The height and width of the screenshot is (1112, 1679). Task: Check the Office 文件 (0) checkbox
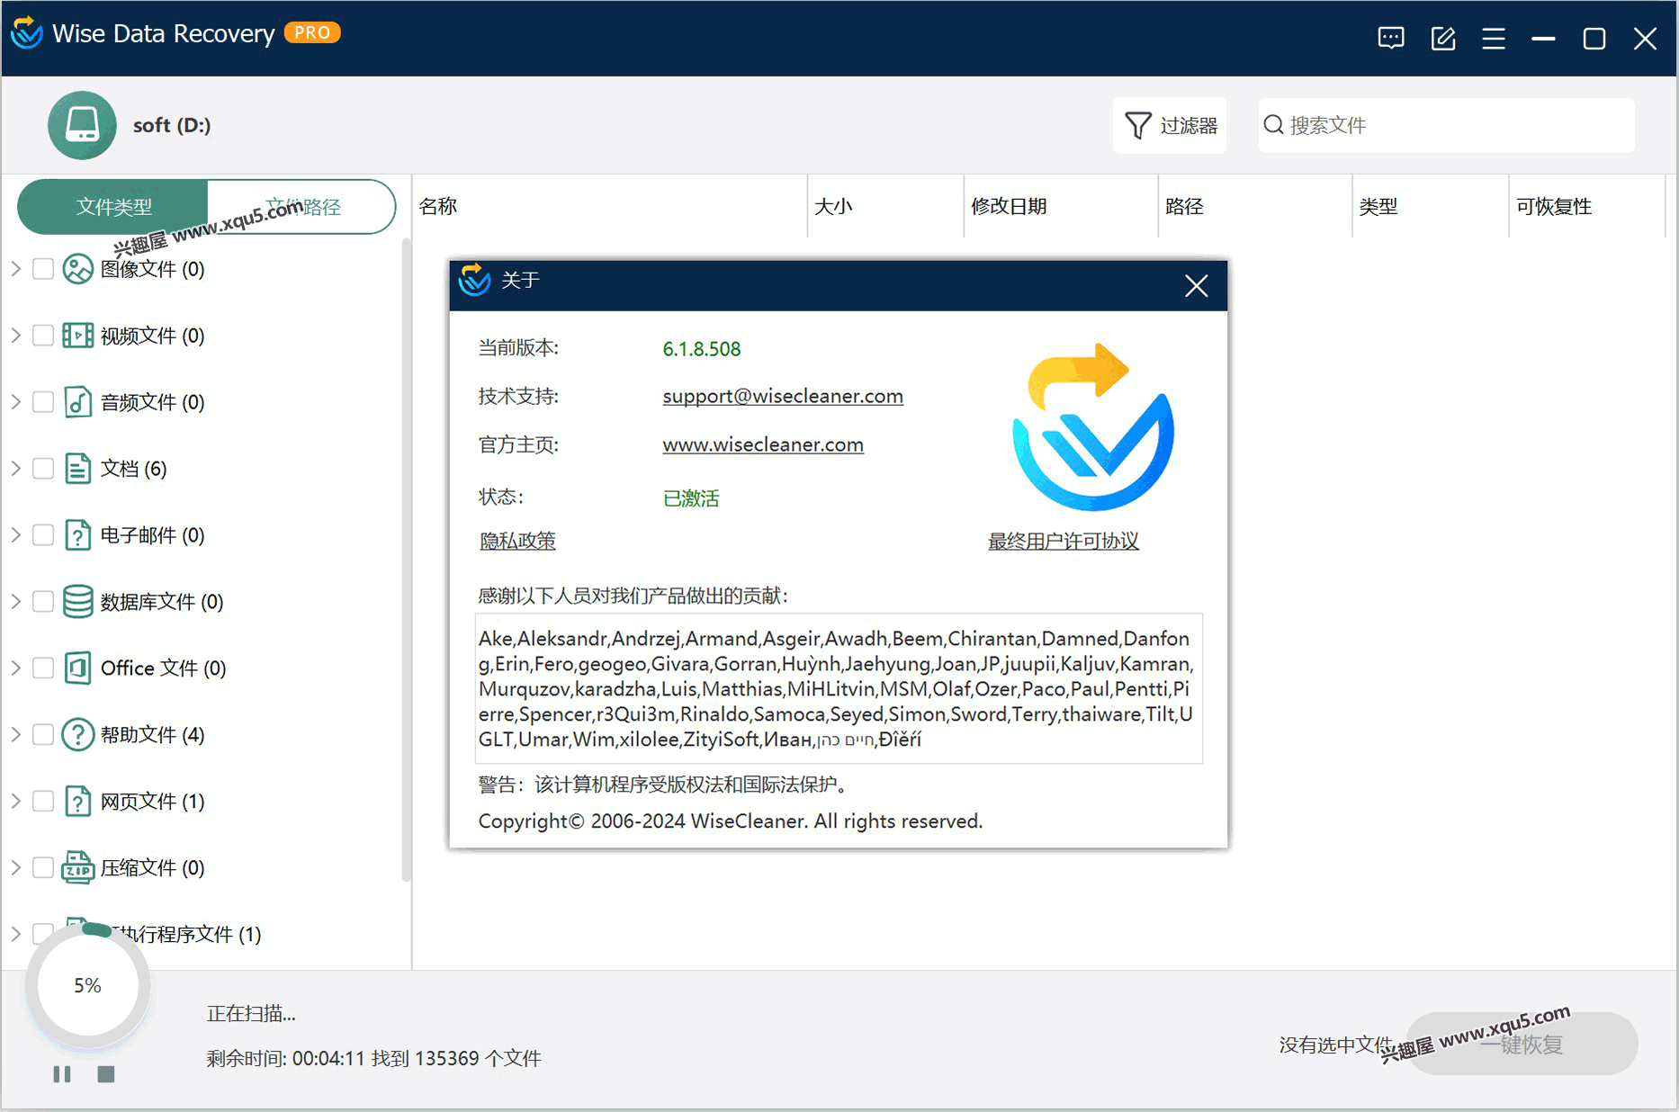[43, 668]
